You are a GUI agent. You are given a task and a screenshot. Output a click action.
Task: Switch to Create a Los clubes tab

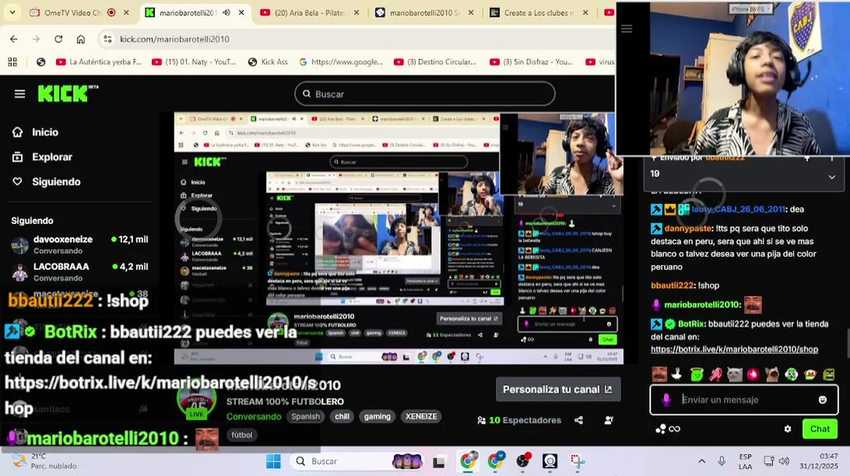(540, 13)
